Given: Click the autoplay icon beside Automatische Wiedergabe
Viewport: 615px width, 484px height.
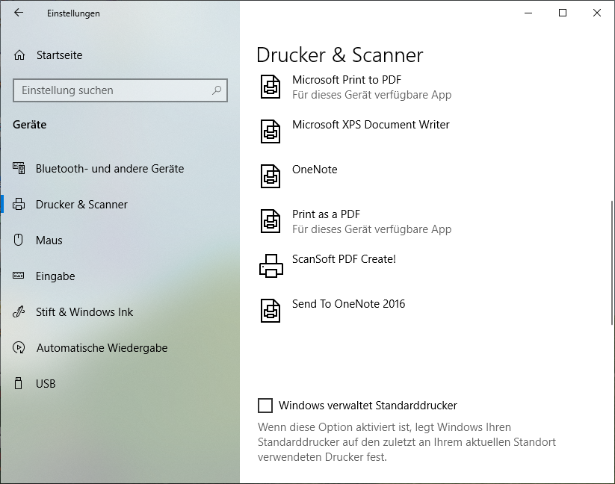Looking at the screenshot, I should 19,347.
